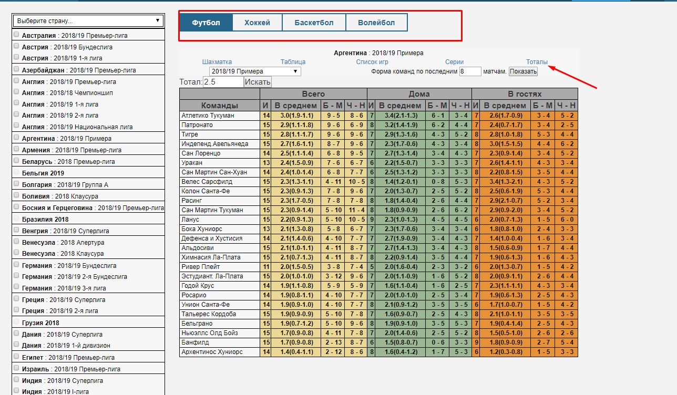677x395 pixels.
Task: Click the Команды column header
Action: (220, 105)
